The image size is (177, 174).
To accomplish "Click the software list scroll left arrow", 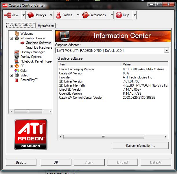I will pos(60,137).
